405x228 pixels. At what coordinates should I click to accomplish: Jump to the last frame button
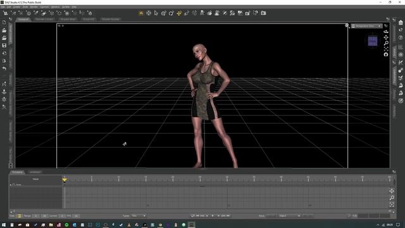click(x=228, y=216)
